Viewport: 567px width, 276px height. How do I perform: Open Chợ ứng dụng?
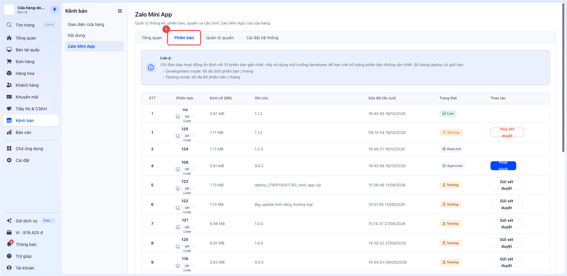click(31, 149)
